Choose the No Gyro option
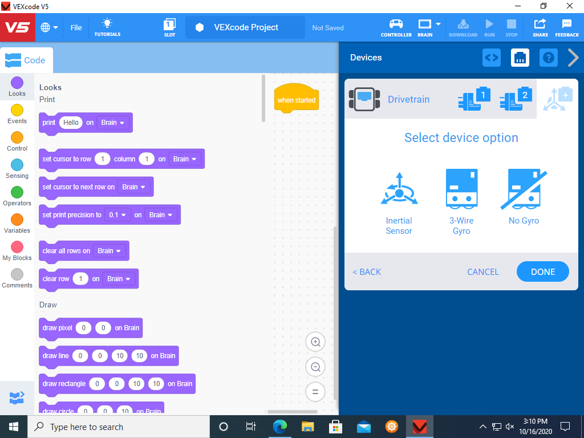Viewport: 584px width, 438px height. coord(524,197)
